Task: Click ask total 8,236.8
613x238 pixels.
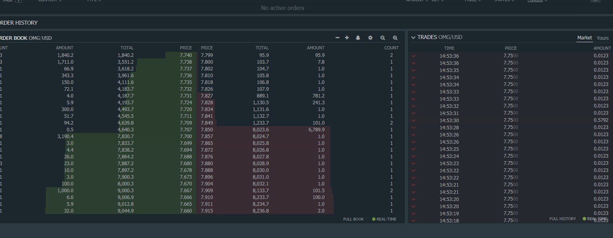Action: point(261,211)
